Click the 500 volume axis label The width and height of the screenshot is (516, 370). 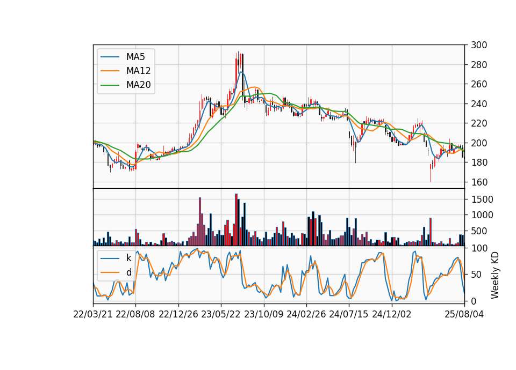point(479,231)
